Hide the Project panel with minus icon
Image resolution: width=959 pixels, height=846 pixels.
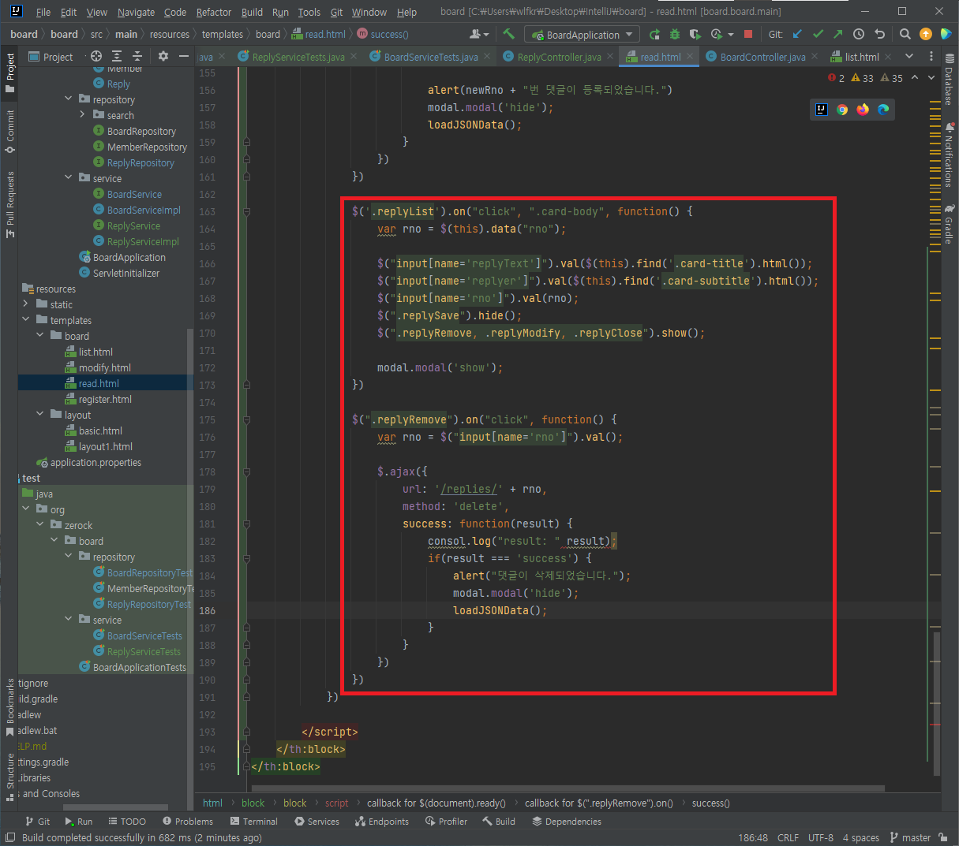[x=184, y=56]
